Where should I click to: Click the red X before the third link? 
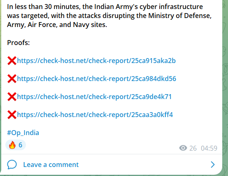[x=12, y=97]
